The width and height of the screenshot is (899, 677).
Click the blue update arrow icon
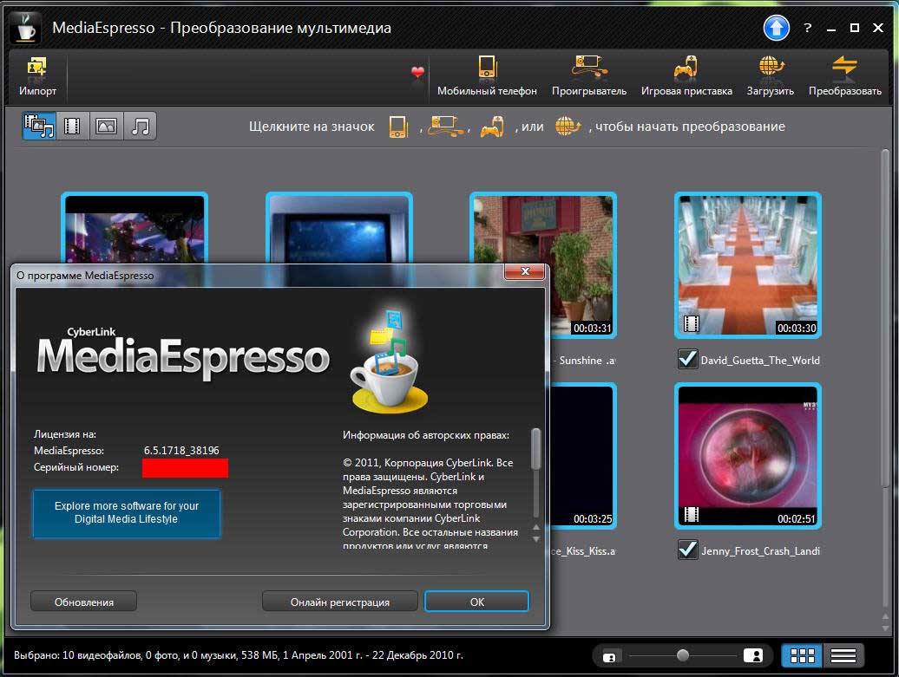point(776,29)
